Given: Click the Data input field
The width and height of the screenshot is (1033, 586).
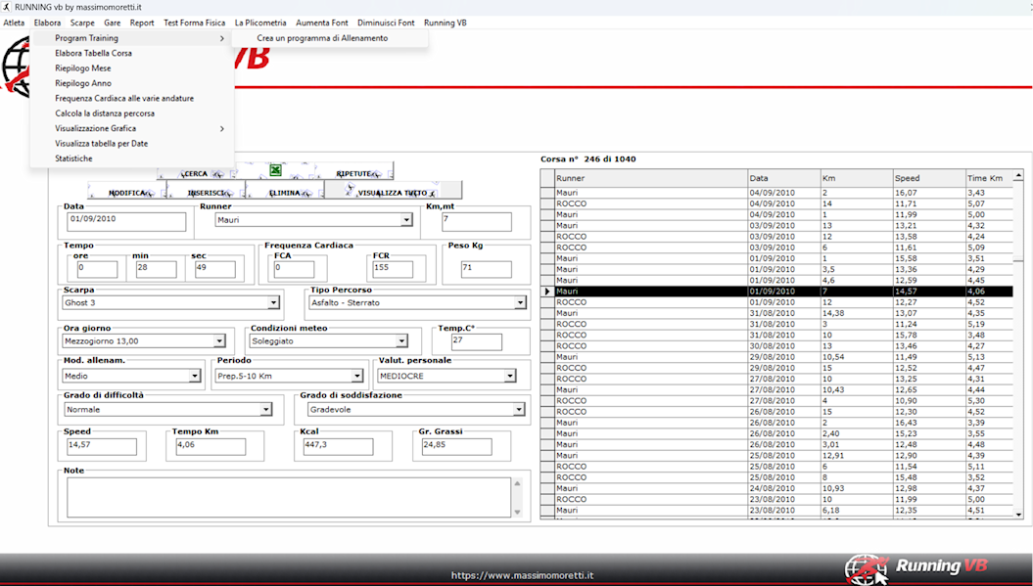Looking at the screenshot, I should 126,221.
